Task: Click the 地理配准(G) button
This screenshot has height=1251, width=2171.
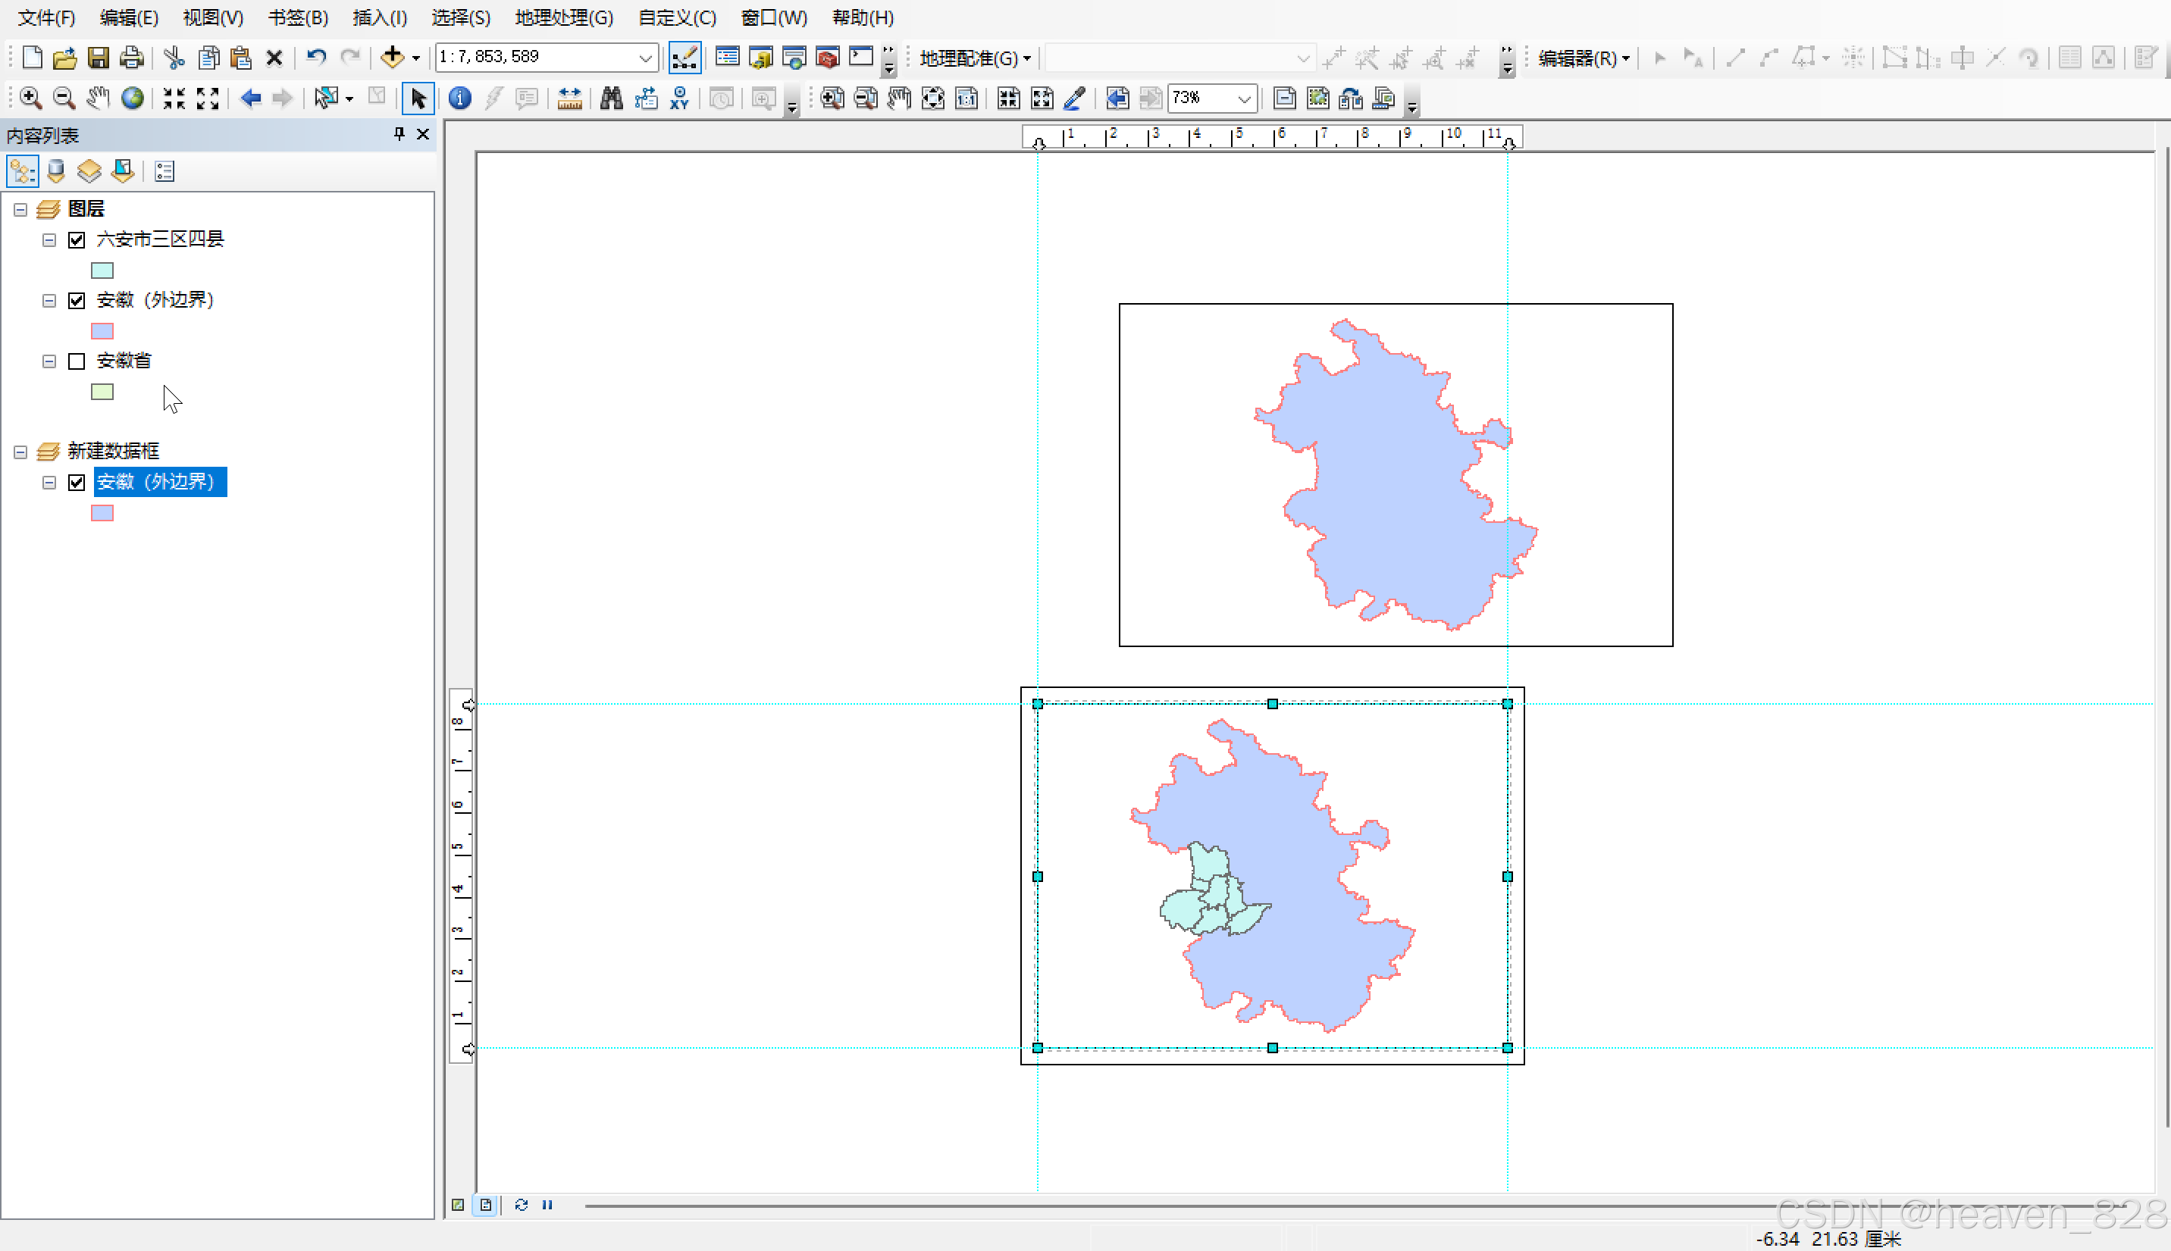Action: (x=974, y=58)
